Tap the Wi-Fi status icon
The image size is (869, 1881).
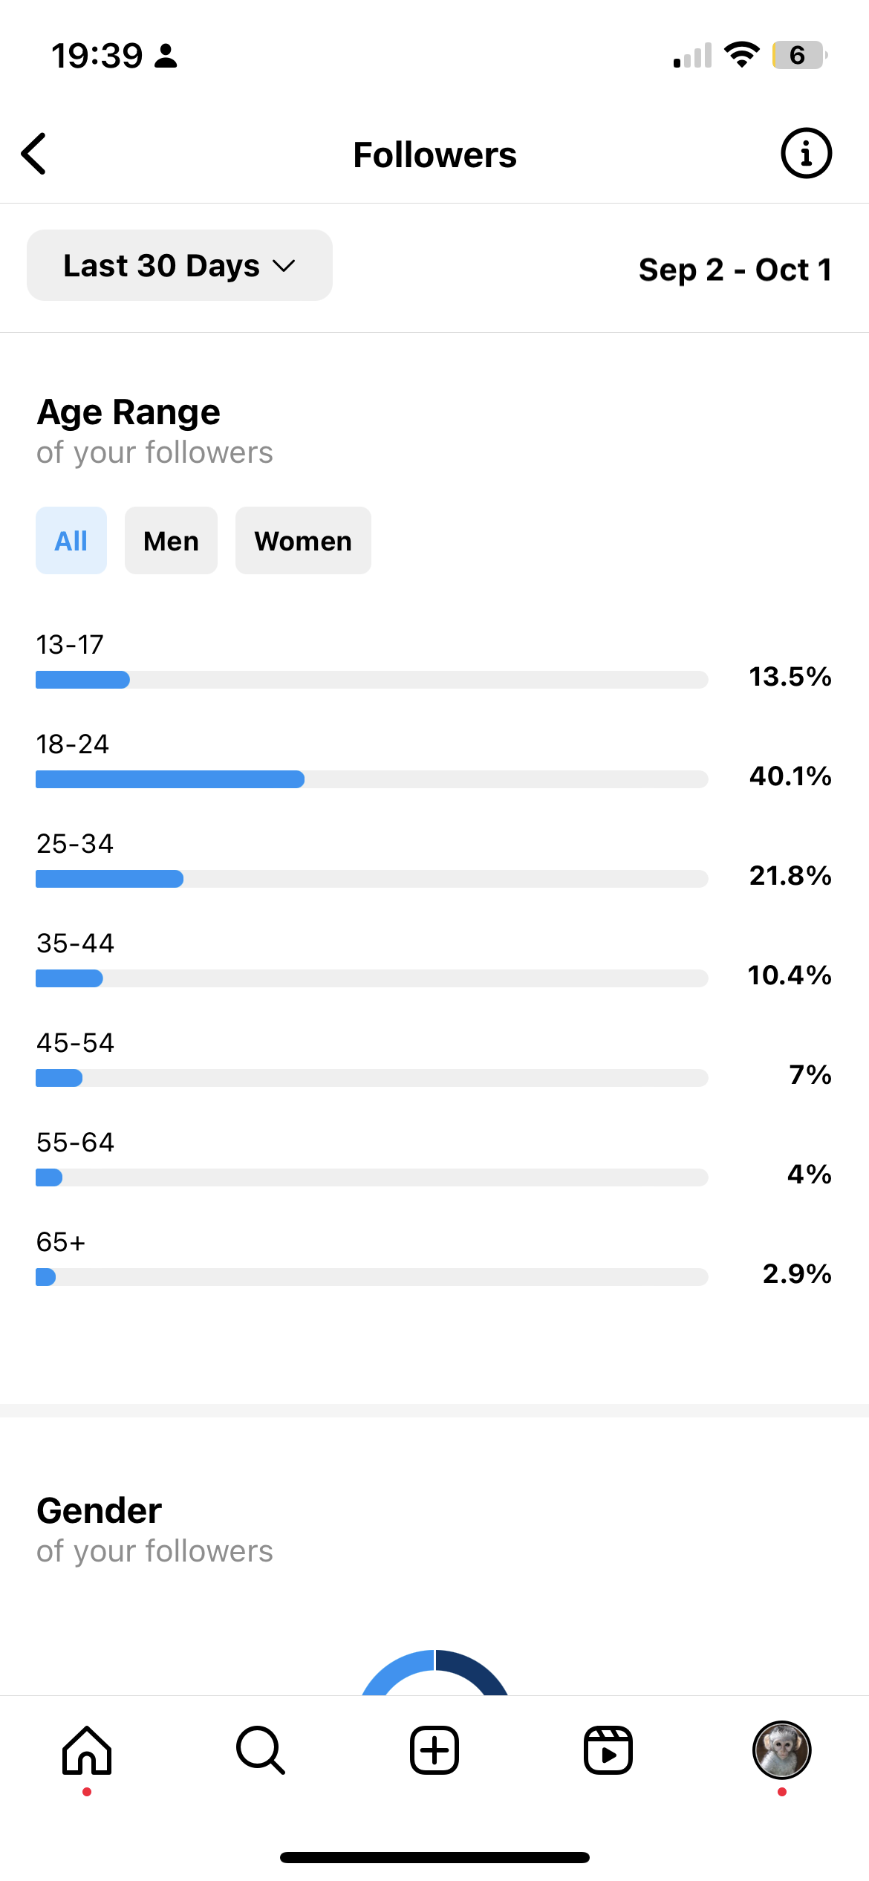coord(741,55)
